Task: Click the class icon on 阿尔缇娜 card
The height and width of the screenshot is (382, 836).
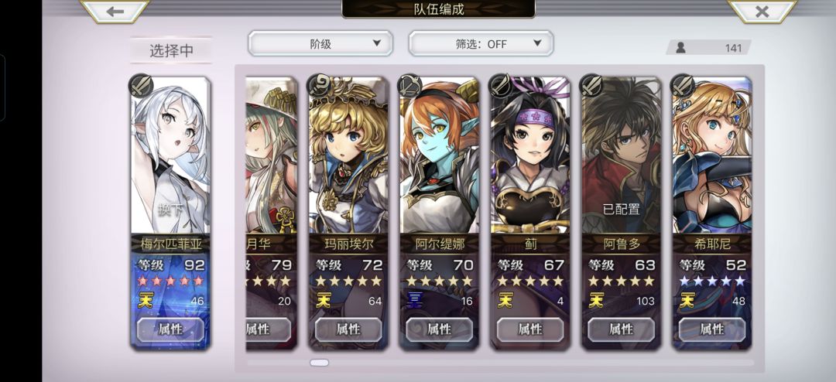Action: tap(410, 85)
